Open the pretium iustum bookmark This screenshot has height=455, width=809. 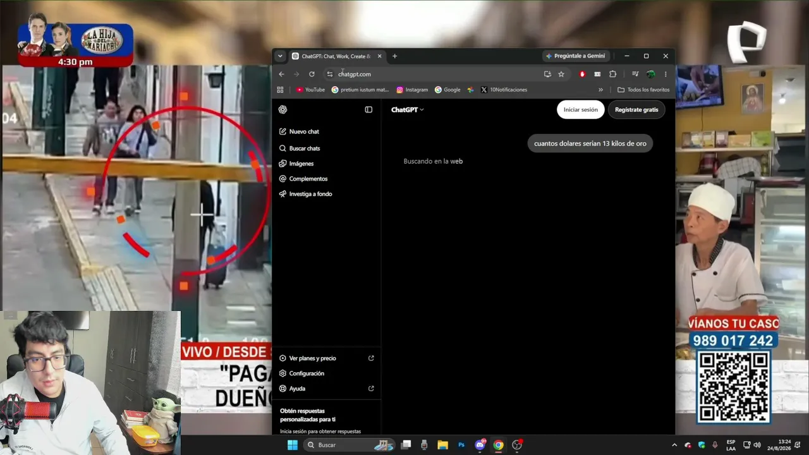coord(360,90)
